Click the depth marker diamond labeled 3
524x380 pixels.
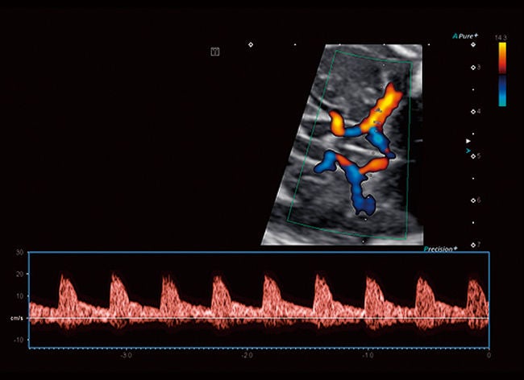tap(473, 68)
